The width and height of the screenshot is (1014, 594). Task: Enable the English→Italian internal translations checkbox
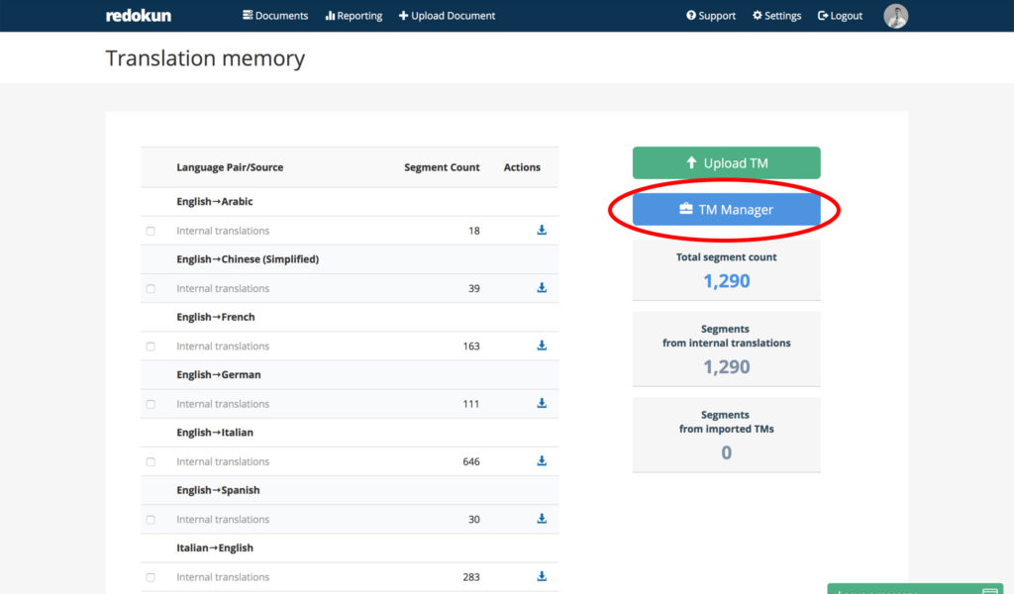151,461
